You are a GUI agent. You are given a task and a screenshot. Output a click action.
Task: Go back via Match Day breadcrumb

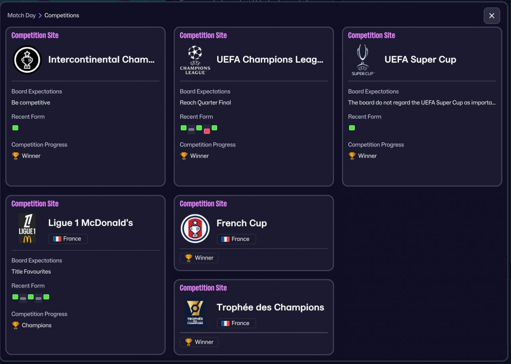pyautogui.click(x=22, y=15)
